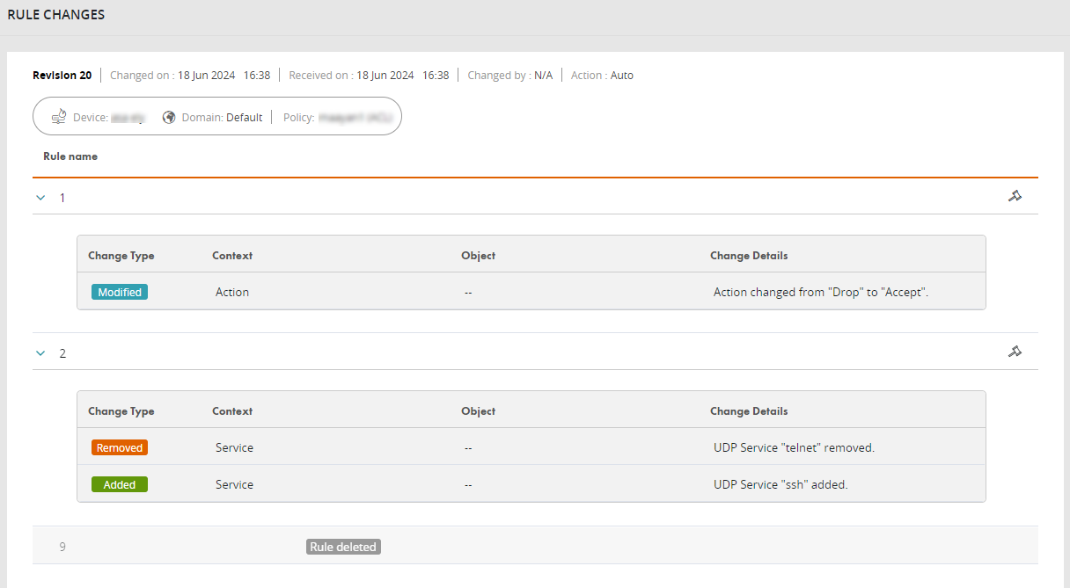Click the orange Removed badge

120,447
